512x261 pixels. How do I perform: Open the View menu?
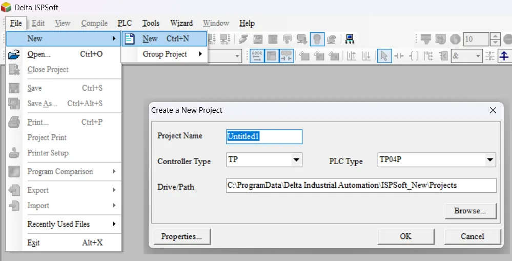tap(63, 23)
